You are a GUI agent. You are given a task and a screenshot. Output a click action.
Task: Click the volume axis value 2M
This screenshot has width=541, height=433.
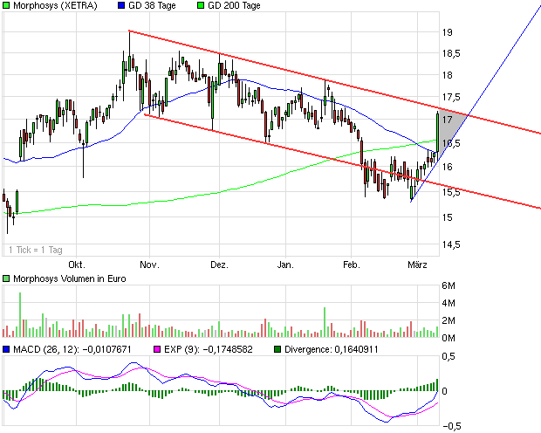(x=449, y=320)
